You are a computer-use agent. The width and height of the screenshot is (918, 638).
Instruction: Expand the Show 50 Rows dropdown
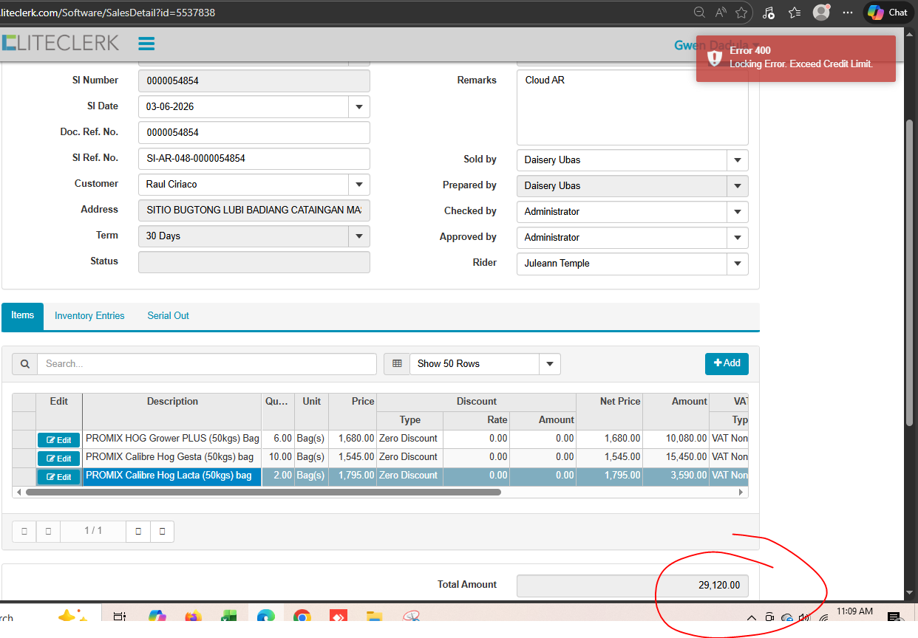click(x=549, y=364)
